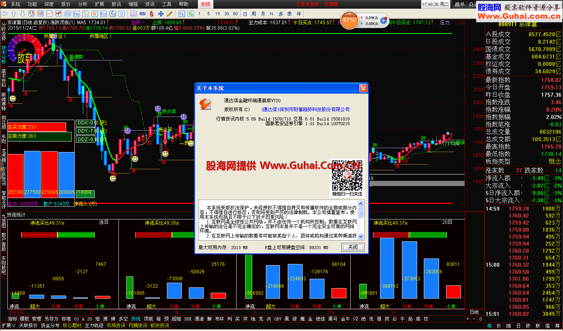The image size is (563, 331).
Task: Click the F5 chart switch icon
Action: pos(181,14)
